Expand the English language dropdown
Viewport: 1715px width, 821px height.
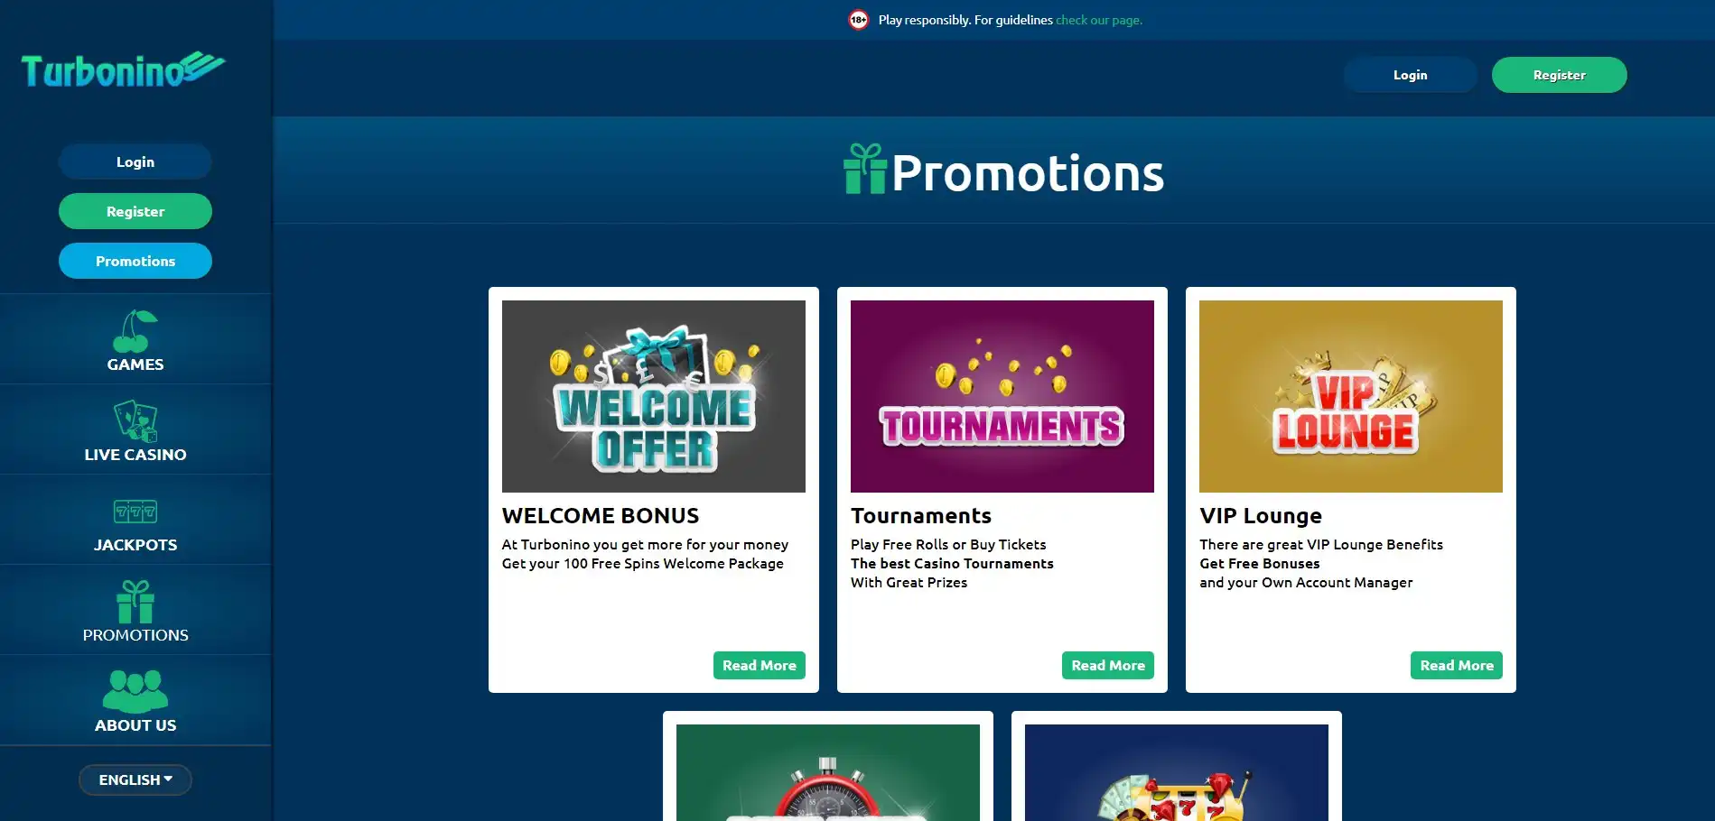pyautogui.click(x=135, y=779)
